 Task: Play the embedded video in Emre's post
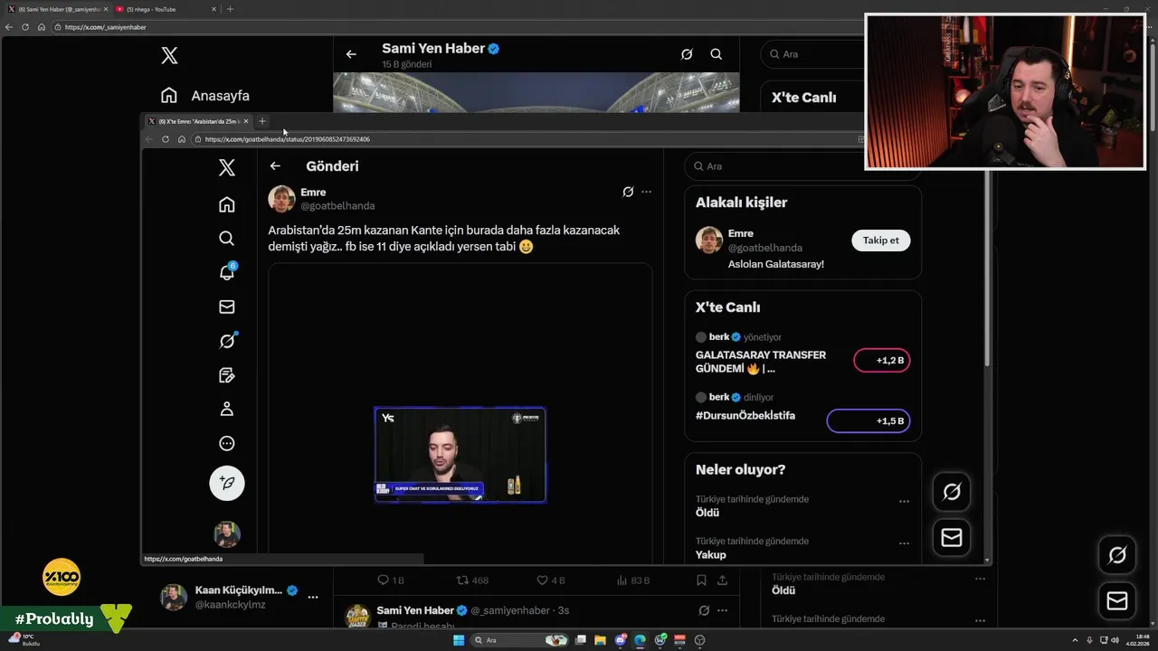point(460,454)
